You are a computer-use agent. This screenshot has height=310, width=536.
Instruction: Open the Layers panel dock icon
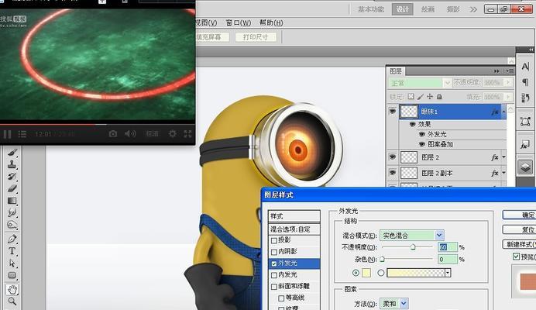(x=525, y=167)
